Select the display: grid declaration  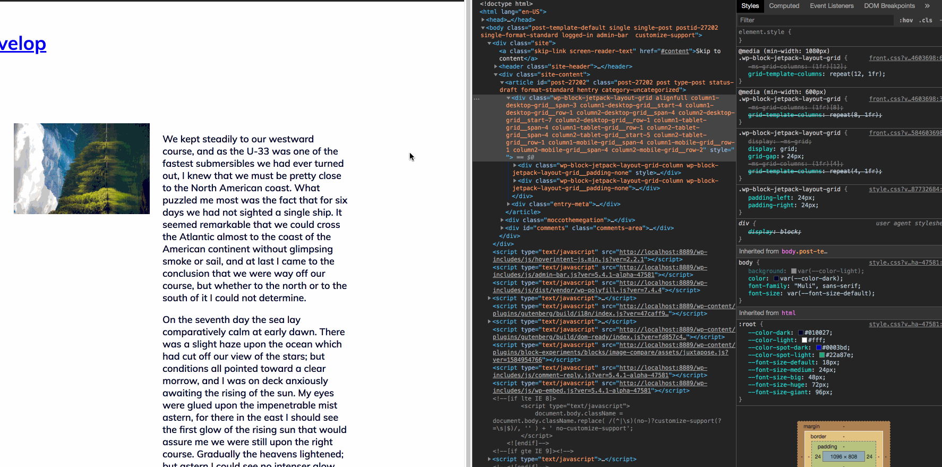click(x=773, y=149)
